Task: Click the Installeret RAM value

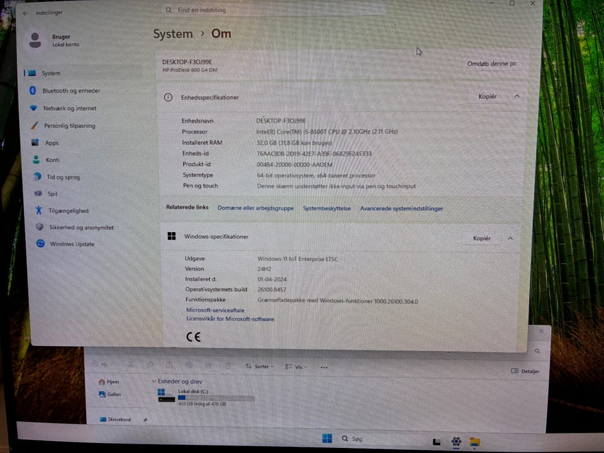Action: coord(294,143)
